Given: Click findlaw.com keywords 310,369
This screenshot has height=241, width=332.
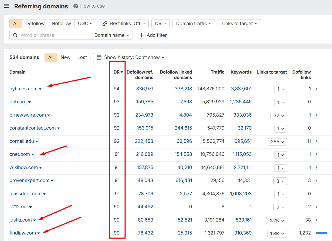Looking at the screenshot, I should click(x=243, y=233).
